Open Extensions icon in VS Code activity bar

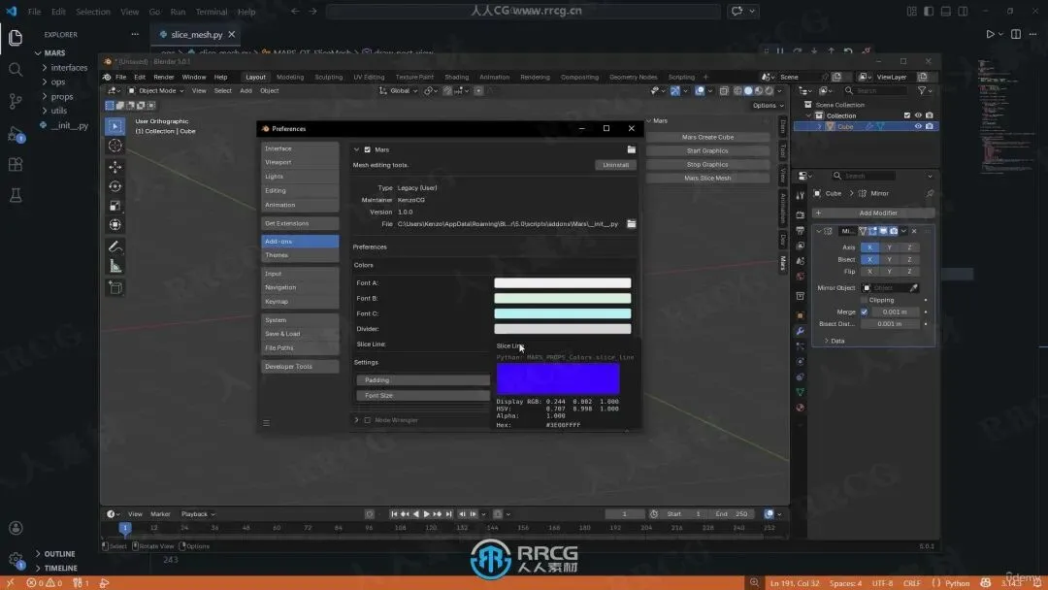pos(16,164)
